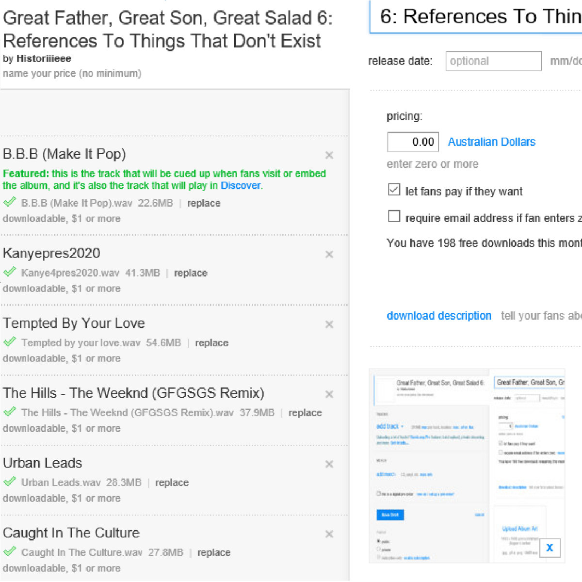Image resolution: width=582 pixels, height=582 pixels.
Task: Delete the Urban Leads track
Action: (x=329, y=464)
